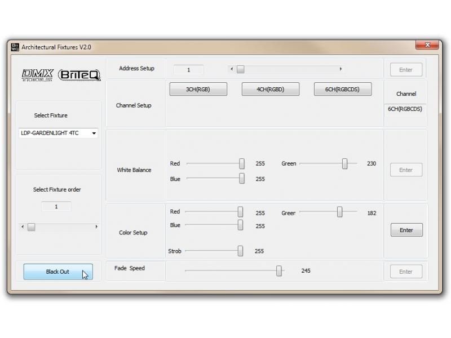Click the Channel Setup label
451x338 pixels.
(x=134, y=105)
